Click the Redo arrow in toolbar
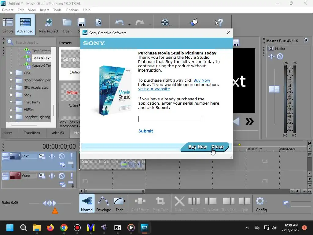This screenshot has height=235, width=313. click(140, 22)
